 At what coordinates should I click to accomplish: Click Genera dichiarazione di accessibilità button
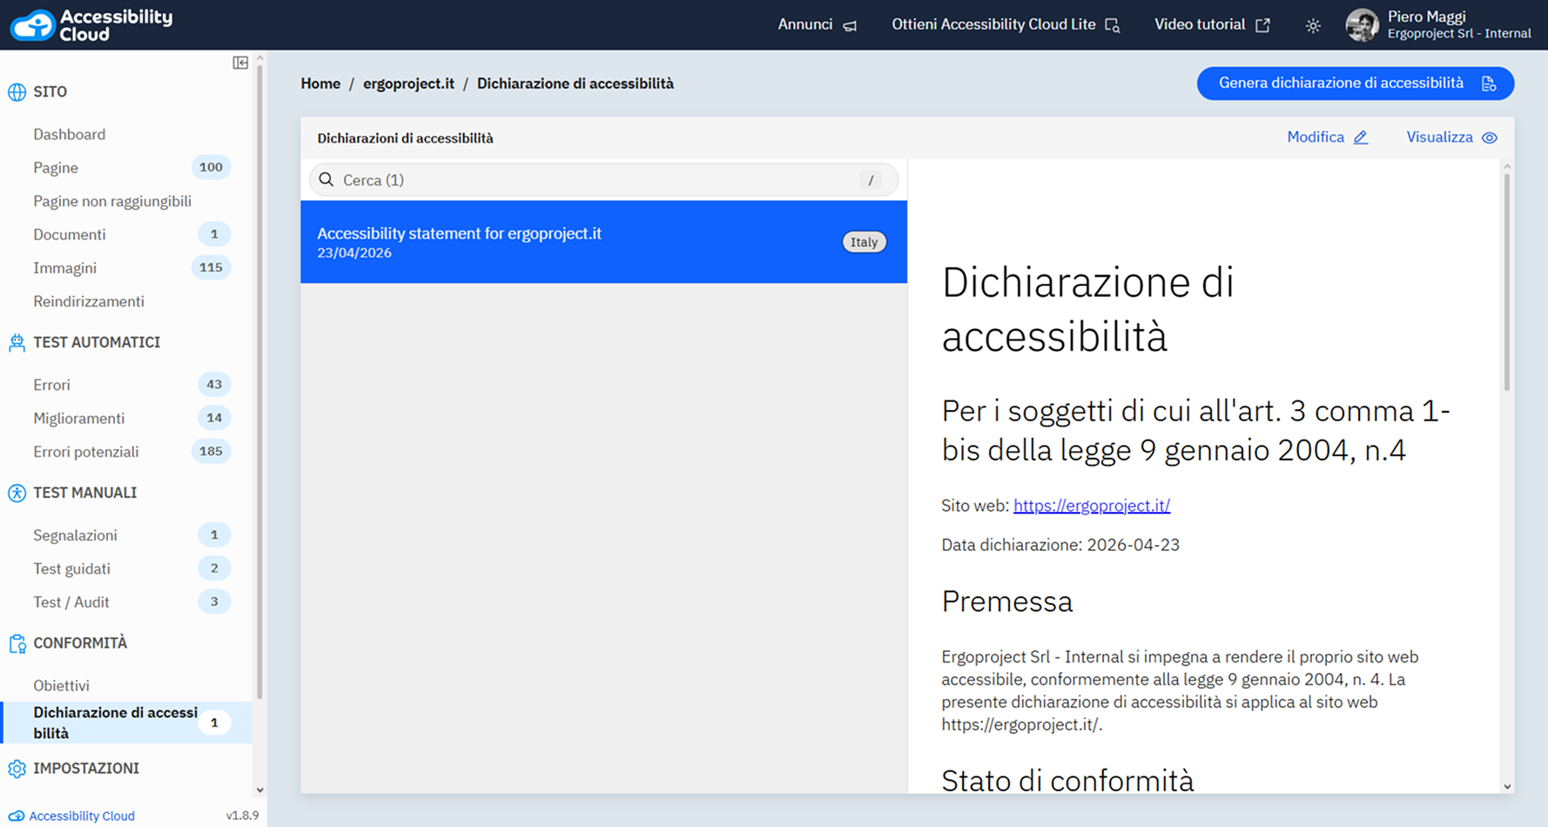1356,84
